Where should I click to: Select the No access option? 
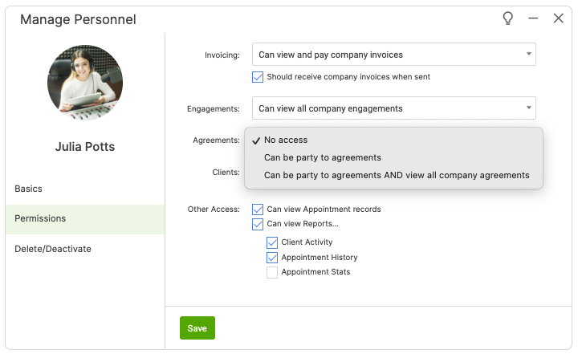(x=286, y=140)
